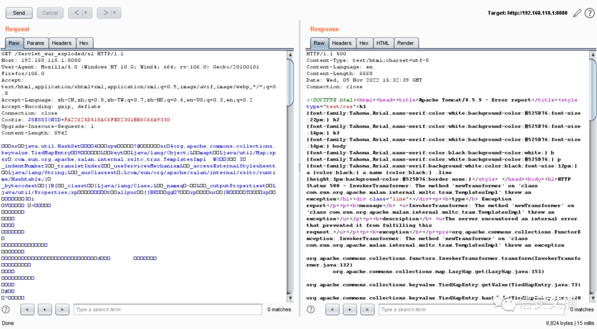Switch to the Request Params tab

click(35, 43)
